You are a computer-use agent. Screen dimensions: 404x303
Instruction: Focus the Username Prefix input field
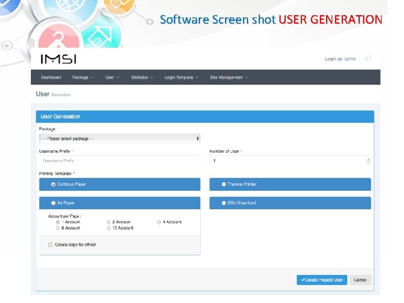[120, 161]
